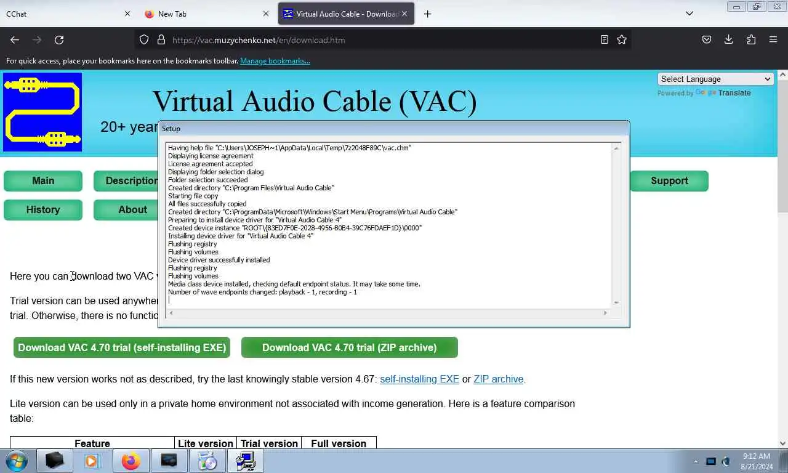Open the Main navigation button
788x473 pixels.
(x=43, y=180)
